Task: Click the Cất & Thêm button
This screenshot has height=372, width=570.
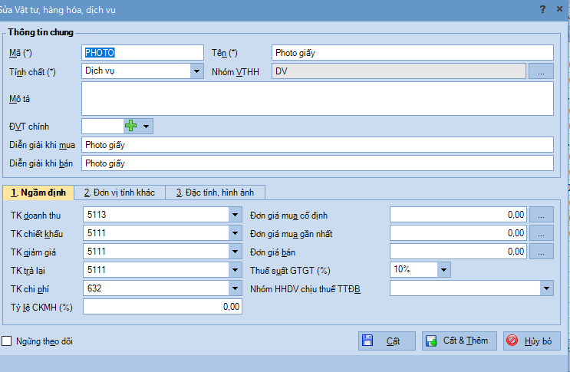Action: [x=459, y=341]
